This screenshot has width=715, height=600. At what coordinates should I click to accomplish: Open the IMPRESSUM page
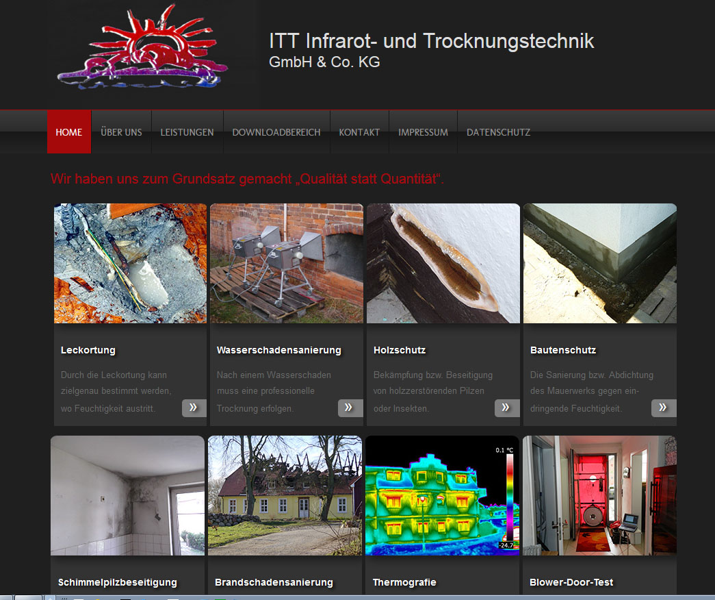pos(423,132)
